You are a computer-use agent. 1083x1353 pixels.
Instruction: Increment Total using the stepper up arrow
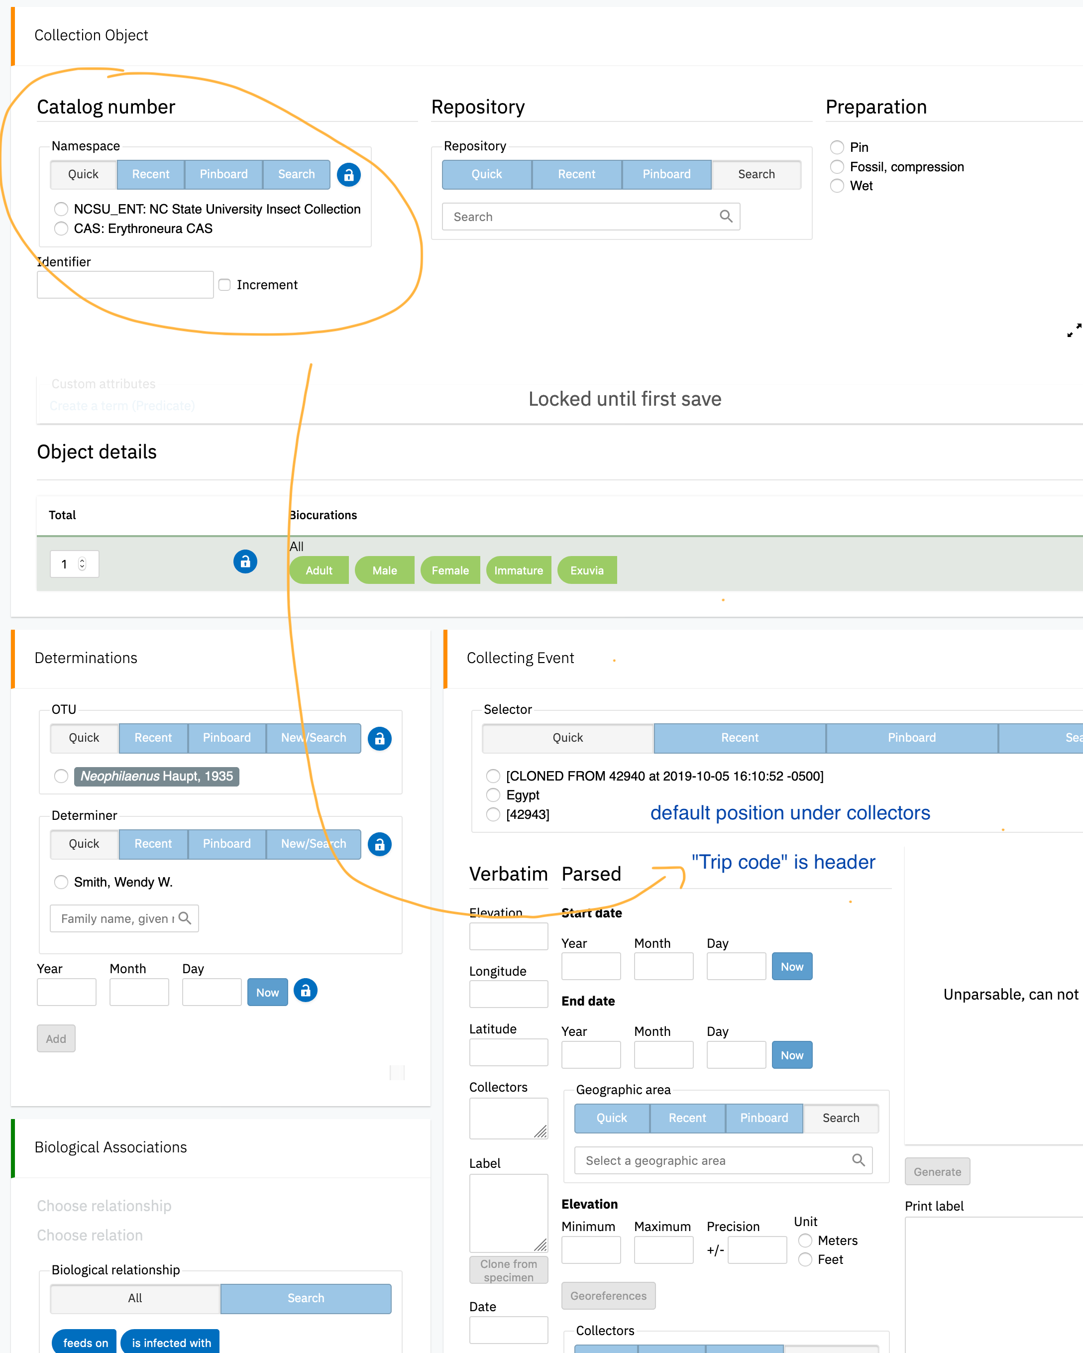pos(82,560)
